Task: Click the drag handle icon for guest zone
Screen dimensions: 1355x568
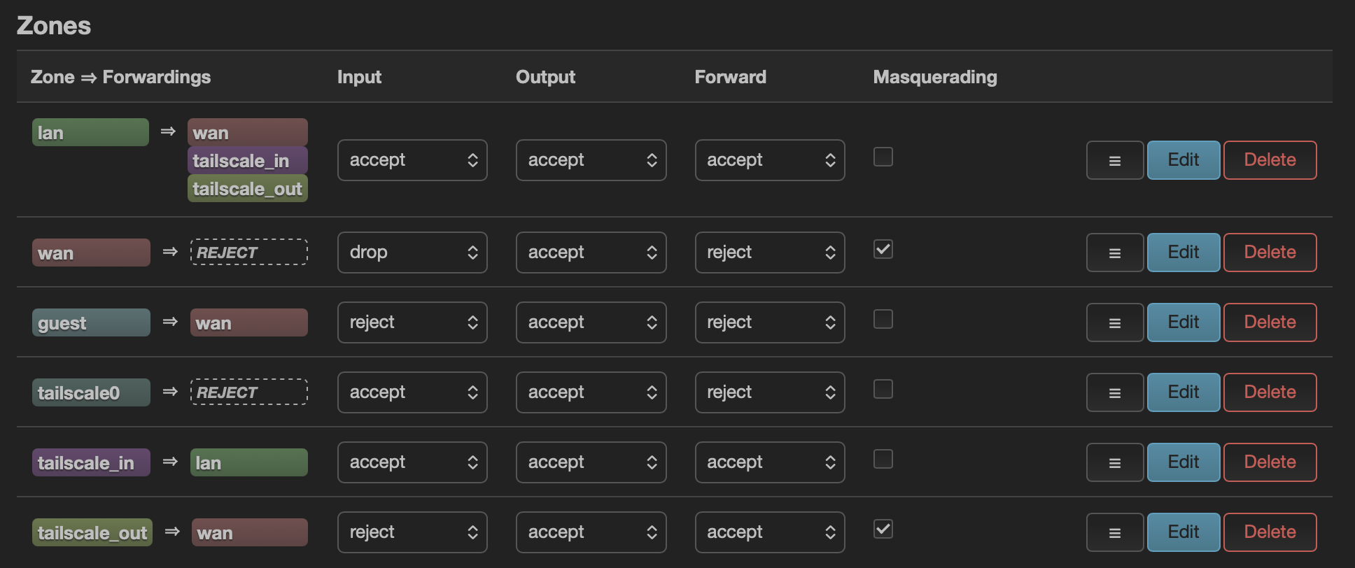Action: 1114,322
